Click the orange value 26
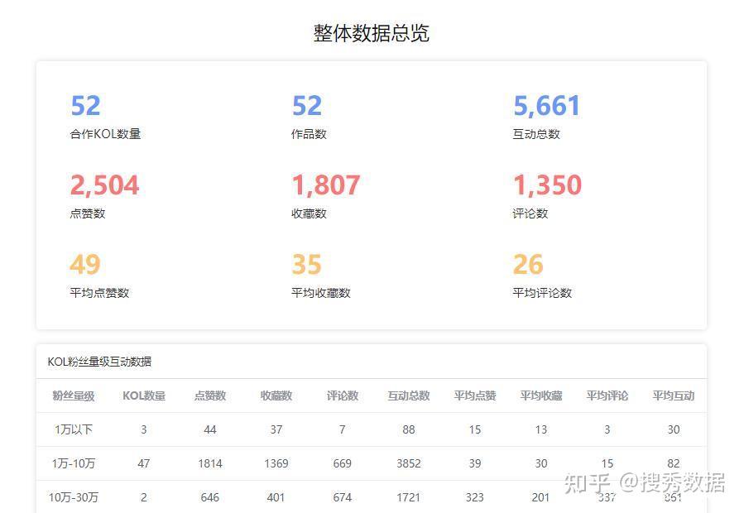 528,264
